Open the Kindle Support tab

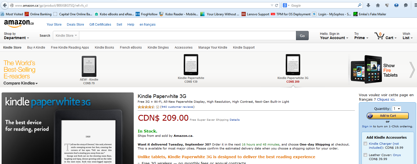click(244, 48)
